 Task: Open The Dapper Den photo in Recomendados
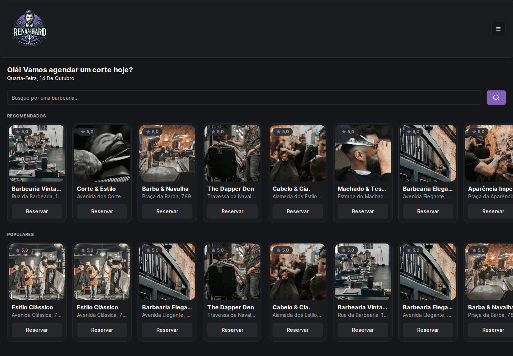(x=232, y=153)
